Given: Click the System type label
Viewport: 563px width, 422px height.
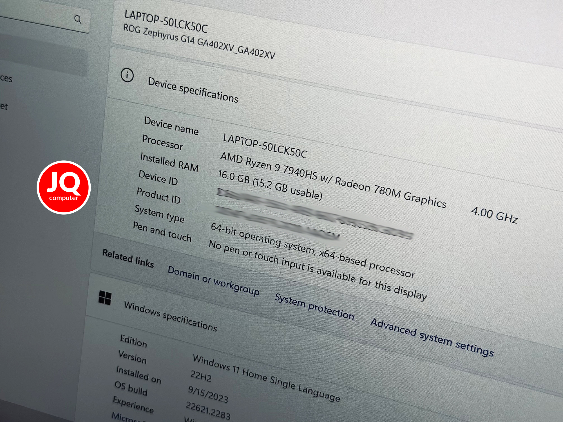Looking at the screenshot, I should click(x=160, y=214).
